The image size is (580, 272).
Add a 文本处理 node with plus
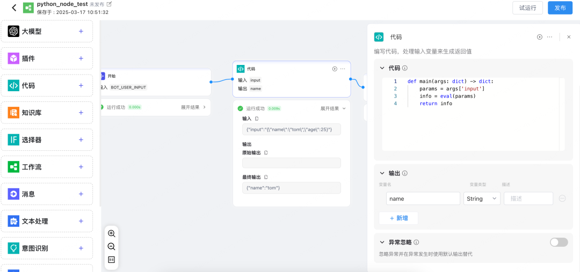tap(81, 221)
